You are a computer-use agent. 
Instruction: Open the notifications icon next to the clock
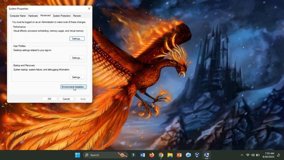(x=279, y=155)
